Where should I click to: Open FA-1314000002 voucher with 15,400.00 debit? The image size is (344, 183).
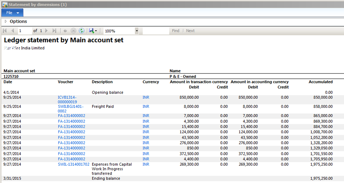point(72,126)
